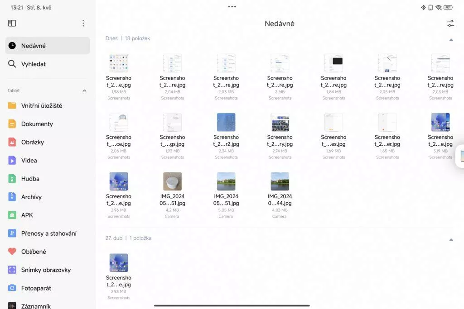Image resolution: width=464 pixels, height=309 pixels.
Task: Select the Videa label in sidebar
Action: pos(29,161)
